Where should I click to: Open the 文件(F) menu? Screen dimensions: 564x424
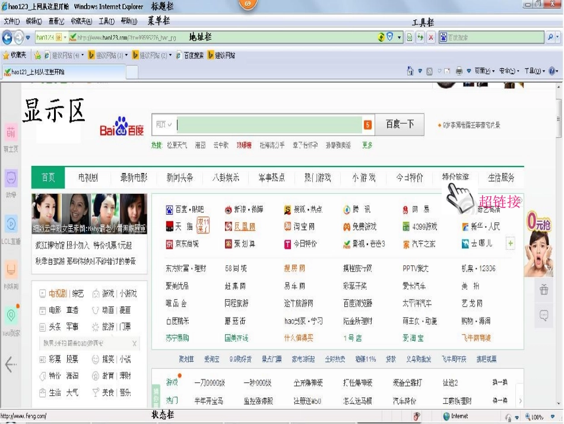pyautogui.click(x=11, y=21)
